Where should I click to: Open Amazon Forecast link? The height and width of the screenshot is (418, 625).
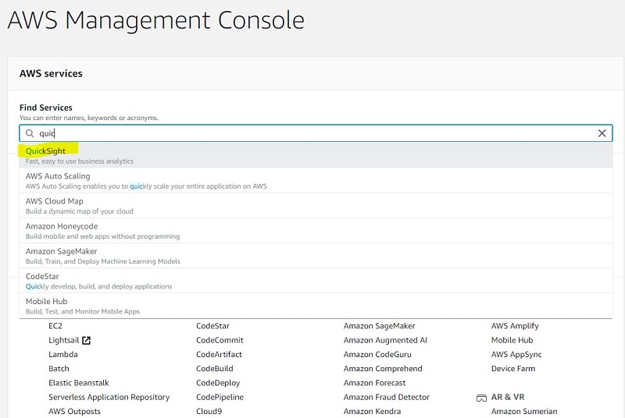[x=375, y=383]
